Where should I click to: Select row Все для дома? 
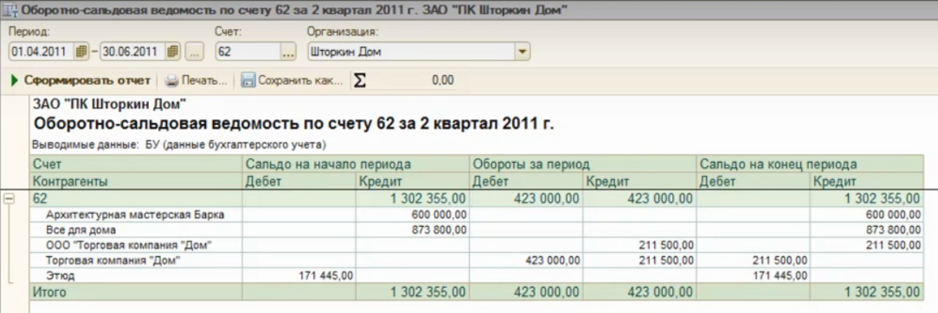coord(475,229)
